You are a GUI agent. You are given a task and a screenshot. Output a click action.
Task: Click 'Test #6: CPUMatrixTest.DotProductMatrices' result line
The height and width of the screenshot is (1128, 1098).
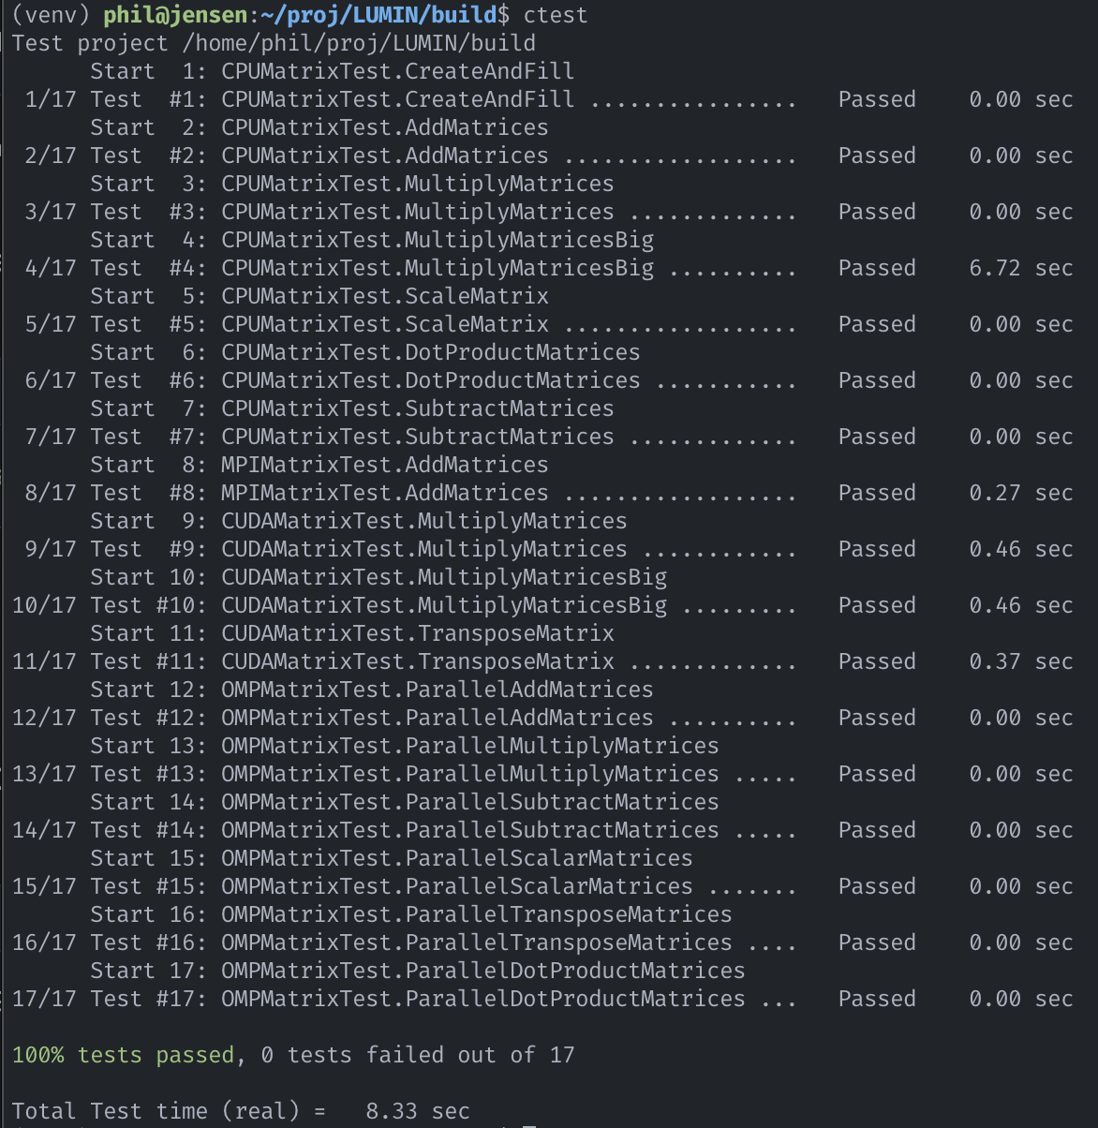pos(549,380)
